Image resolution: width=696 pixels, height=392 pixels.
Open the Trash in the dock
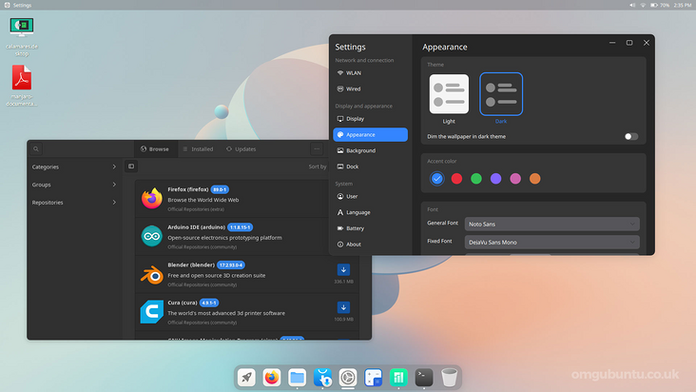coord(450,378)
